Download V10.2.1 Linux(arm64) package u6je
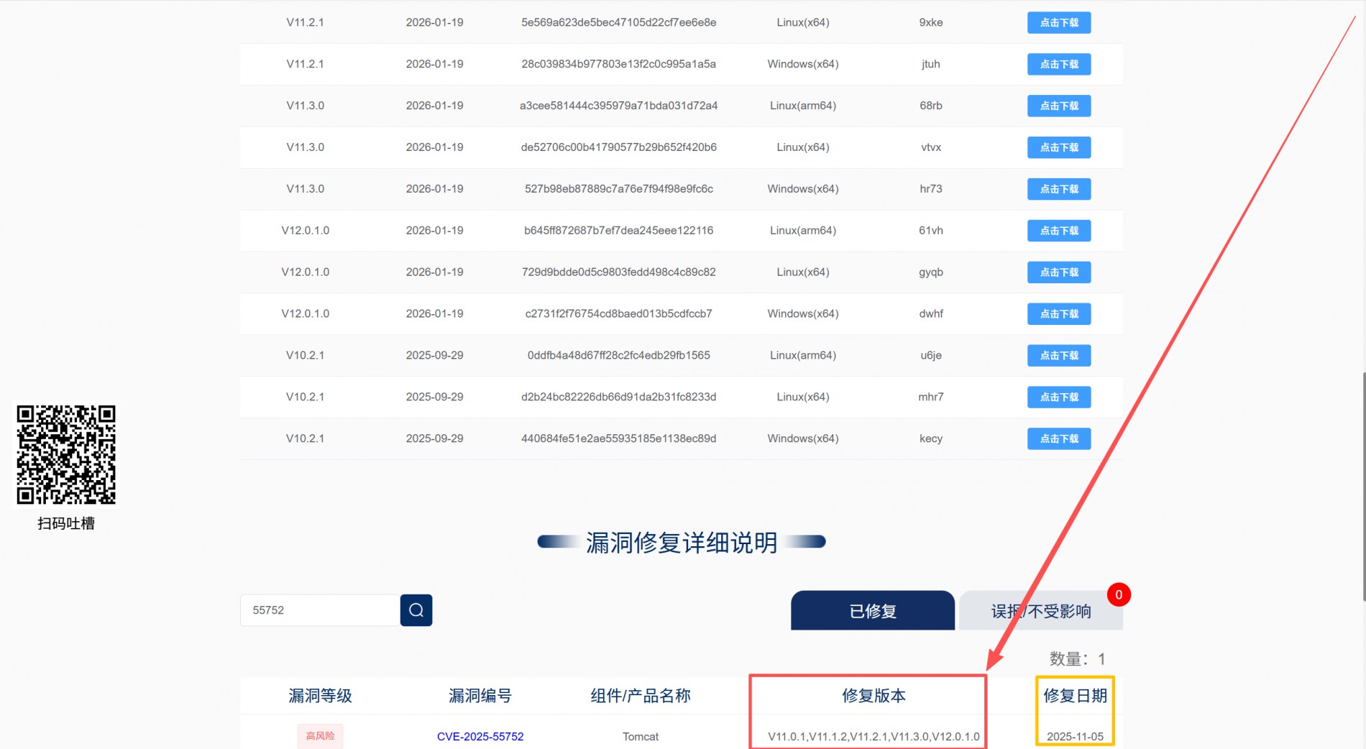 pos(1058,357)
